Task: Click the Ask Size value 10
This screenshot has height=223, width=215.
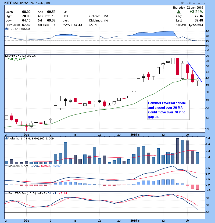Action: click(54, 16)
